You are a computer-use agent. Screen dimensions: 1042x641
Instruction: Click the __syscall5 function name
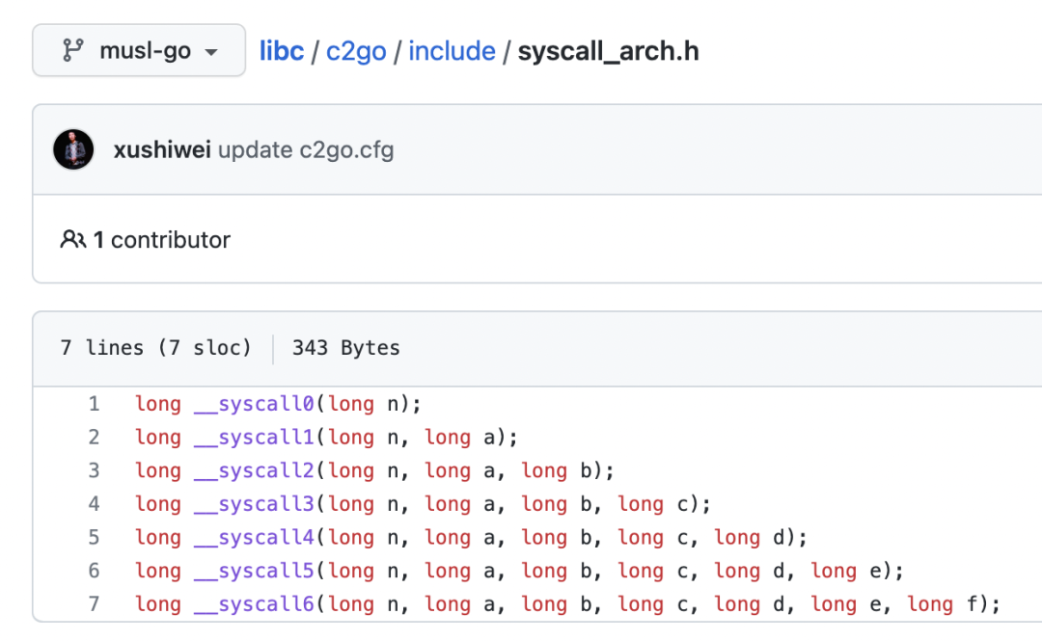coord(254,570)
